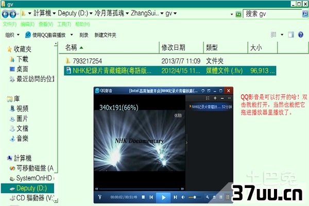Seek on the video progress bar
This screenshot has height=206, width=309.
click(140, 189)
